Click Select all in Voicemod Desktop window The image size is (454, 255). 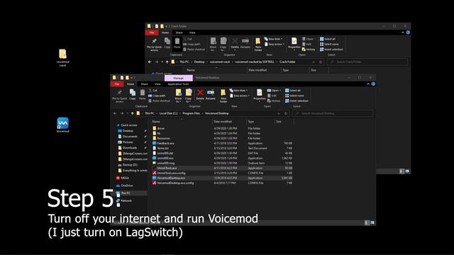click(293, 91)
